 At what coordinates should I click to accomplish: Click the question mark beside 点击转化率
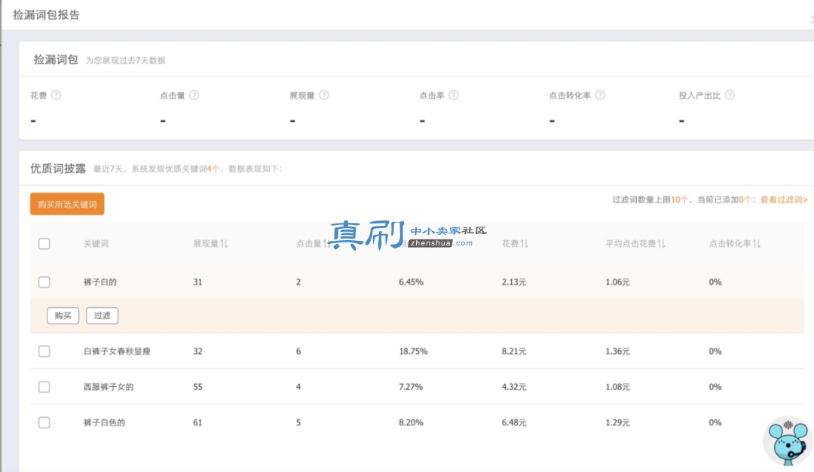click(x=600, y=95)
